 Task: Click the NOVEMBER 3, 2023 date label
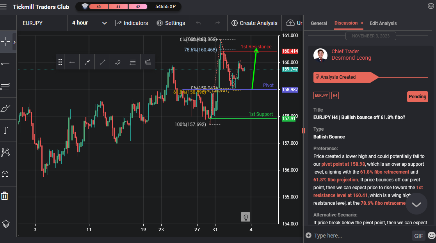click(371, 36)
